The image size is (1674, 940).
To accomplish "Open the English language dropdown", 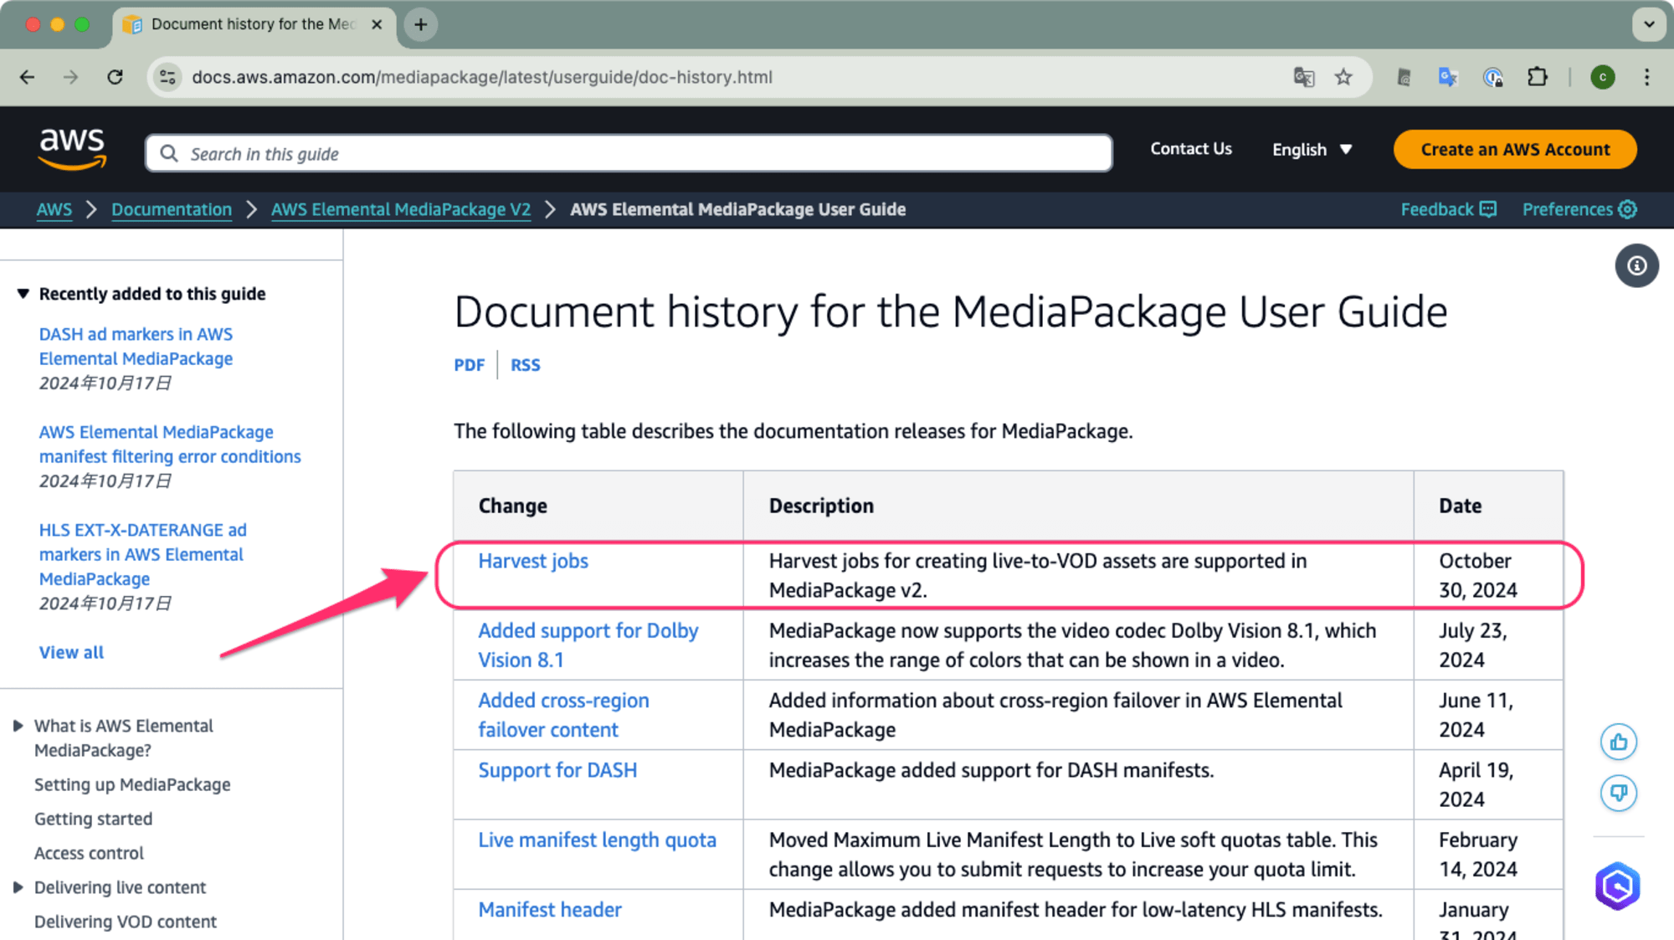I will tap(1312, 150).
